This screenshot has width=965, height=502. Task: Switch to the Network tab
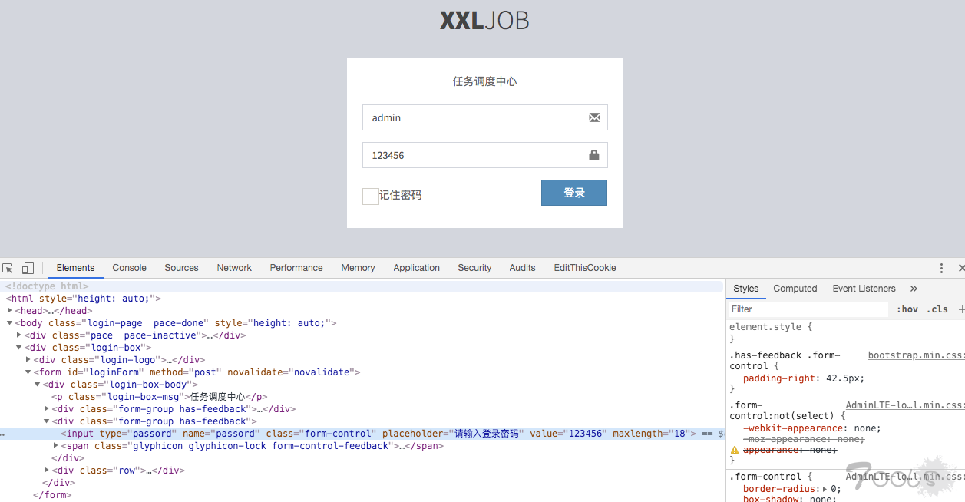coord(234,268)
